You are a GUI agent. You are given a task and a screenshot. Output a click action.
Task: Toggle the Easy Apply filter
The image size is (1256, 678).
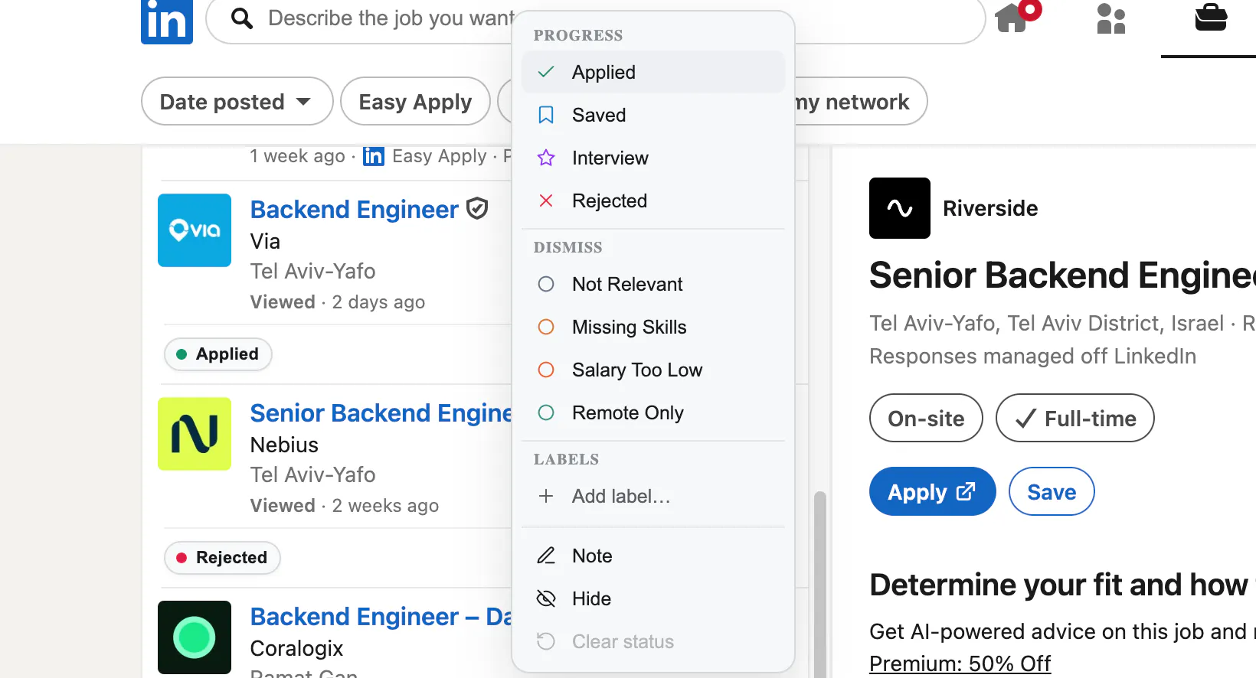pos(415,101)
